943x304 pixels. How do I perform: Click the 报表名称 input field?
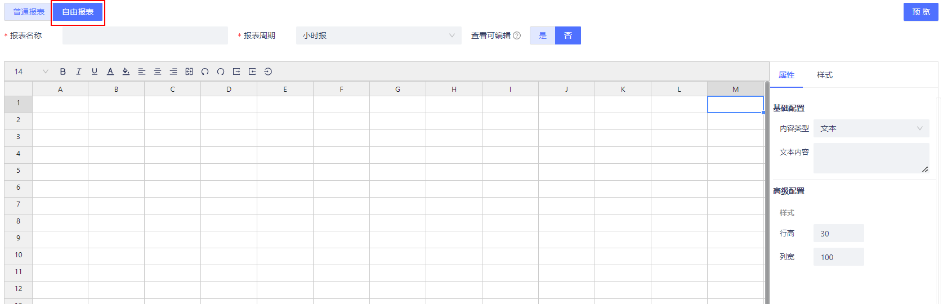click(x=145, y=35)
